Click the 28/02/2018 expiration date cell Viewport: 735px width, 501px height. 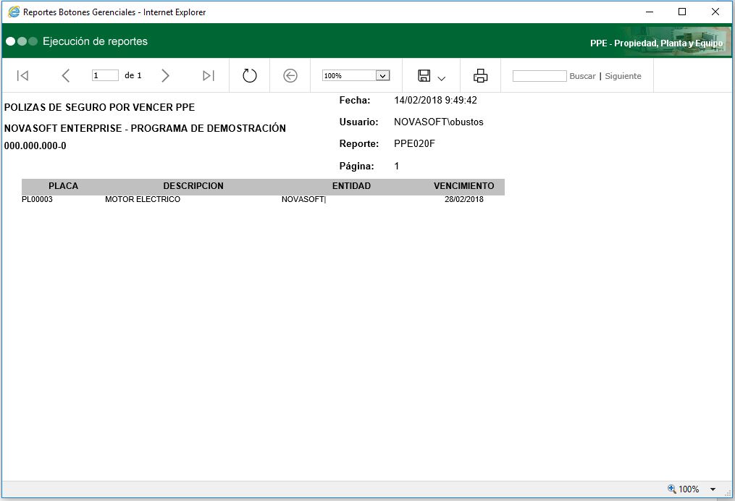click(x=464, y=199)
